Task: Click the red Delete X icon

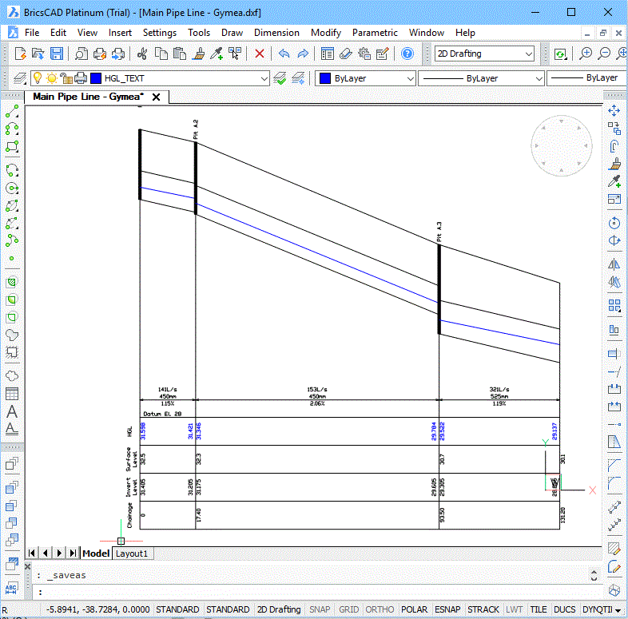Action: (260, 54)
